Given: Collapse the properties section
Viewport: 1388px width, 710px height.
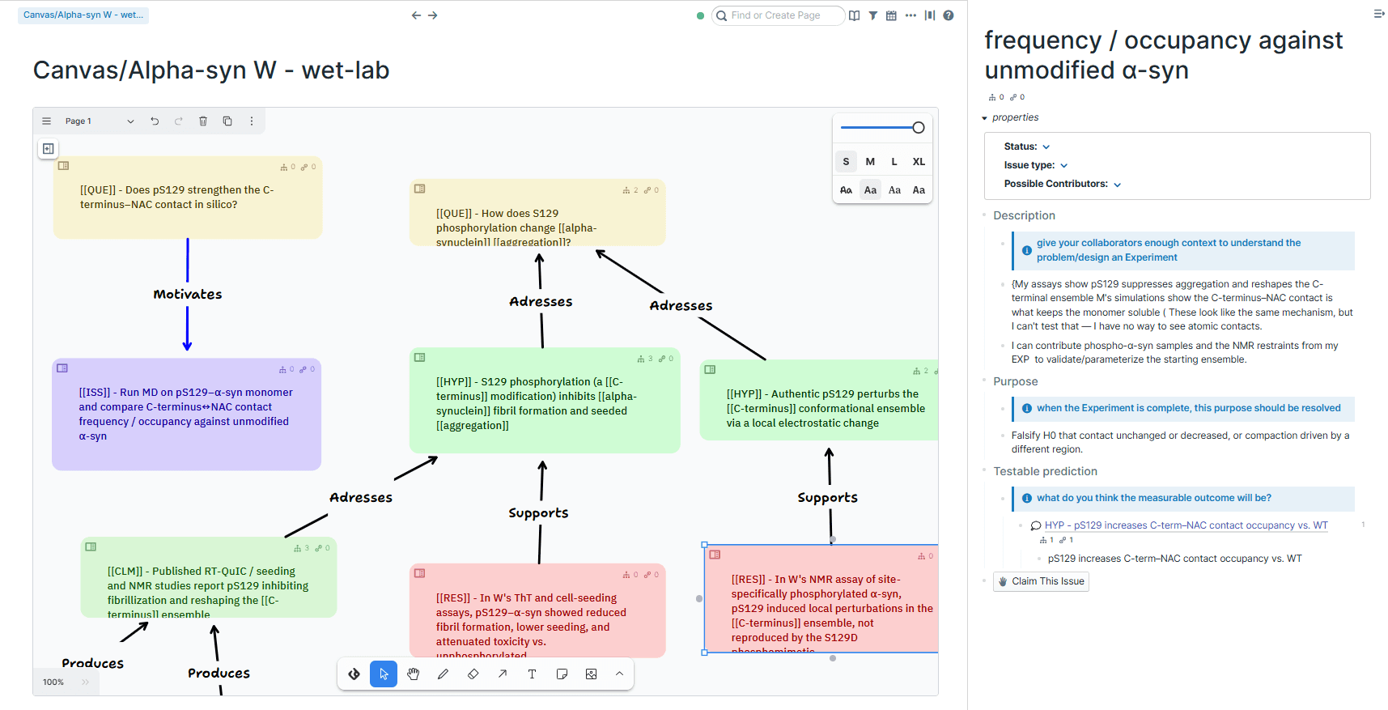Looking at the screenshot, I should (985, 118).
